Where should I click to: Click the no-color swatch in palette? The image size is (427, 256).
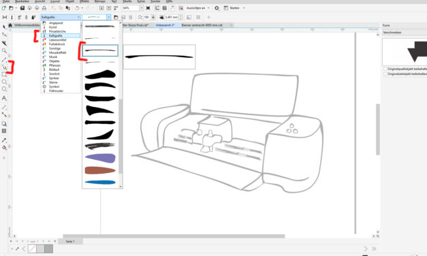32,249
